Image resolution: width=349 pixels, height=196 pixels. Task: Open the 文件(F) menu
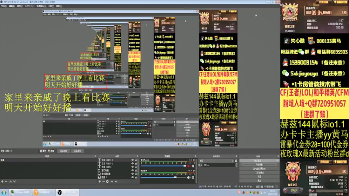pyautogui.click(x=4, y=6)
